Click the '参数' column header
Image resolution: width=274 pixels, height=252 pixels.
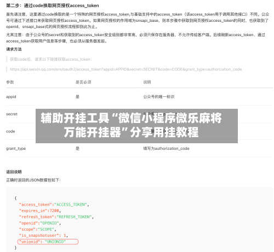pos(10,82)
